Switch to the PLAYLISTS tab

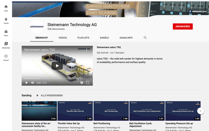(x=83, y=38)
